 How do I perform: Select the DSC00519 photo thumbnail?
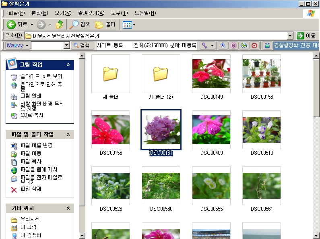(261, 130)
